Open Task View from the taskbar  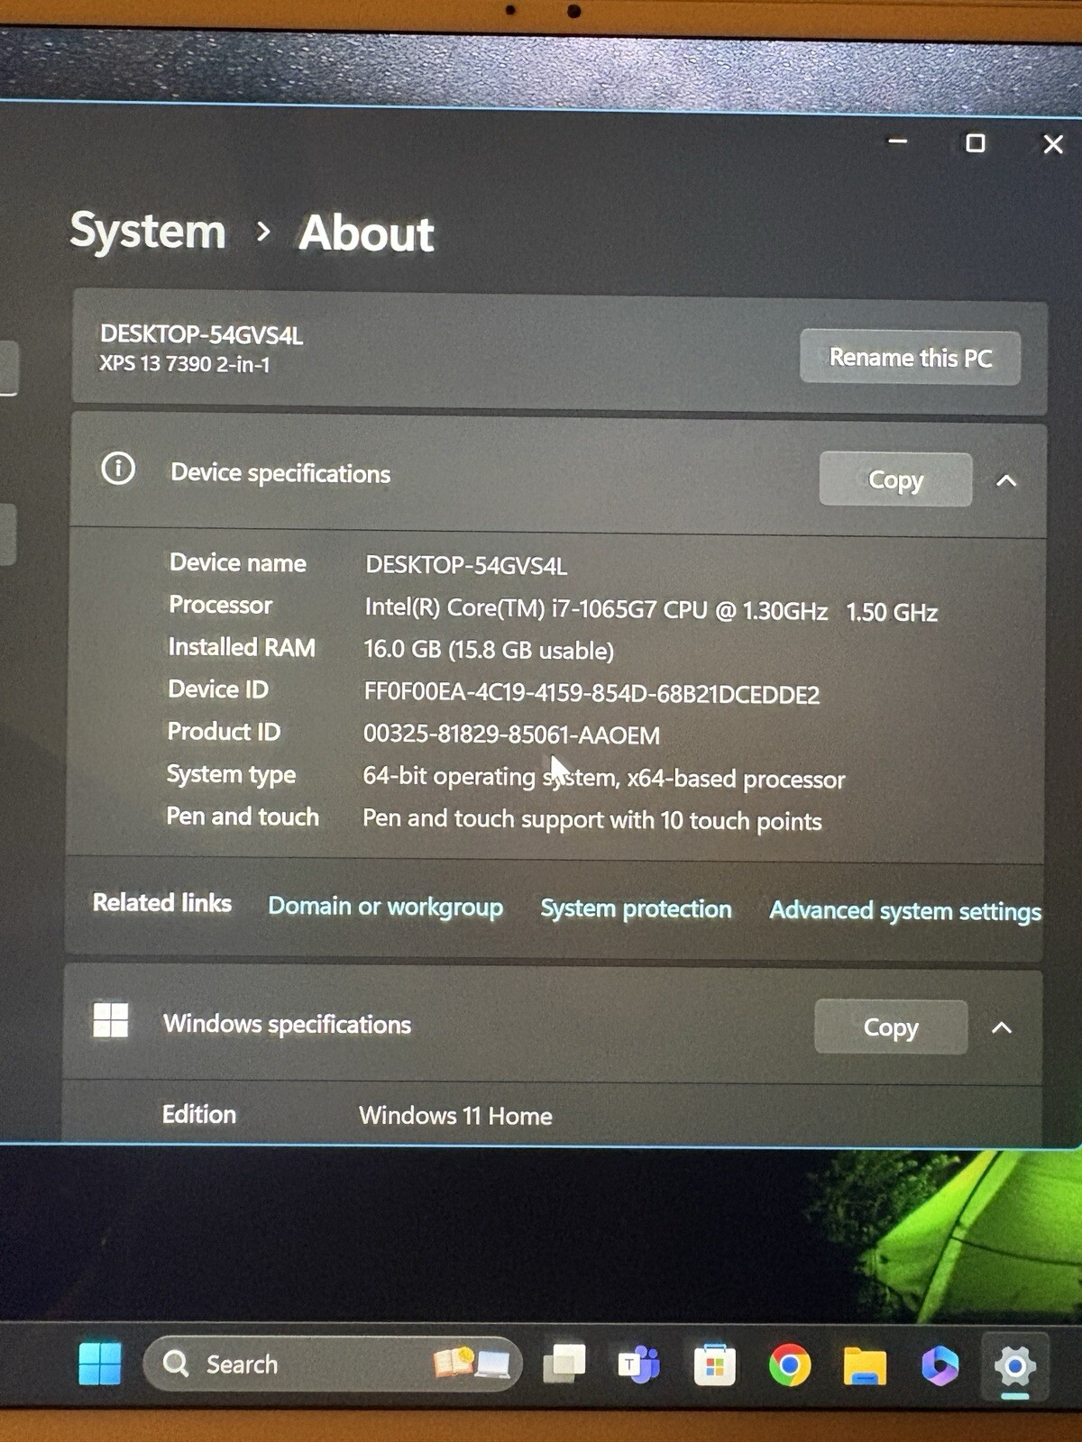[564, 1364]
